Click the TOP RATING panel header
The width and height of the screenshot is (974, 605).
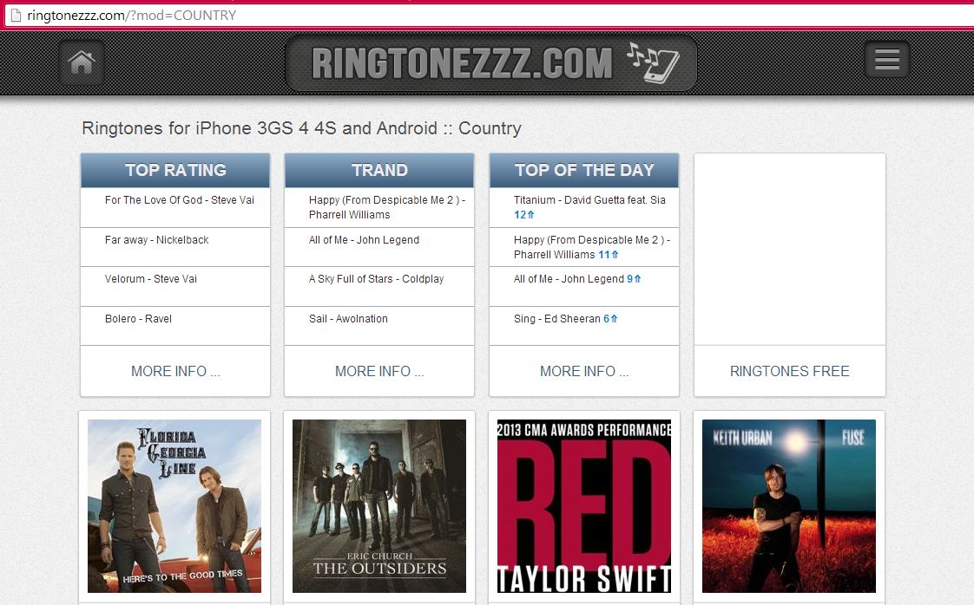175,170
